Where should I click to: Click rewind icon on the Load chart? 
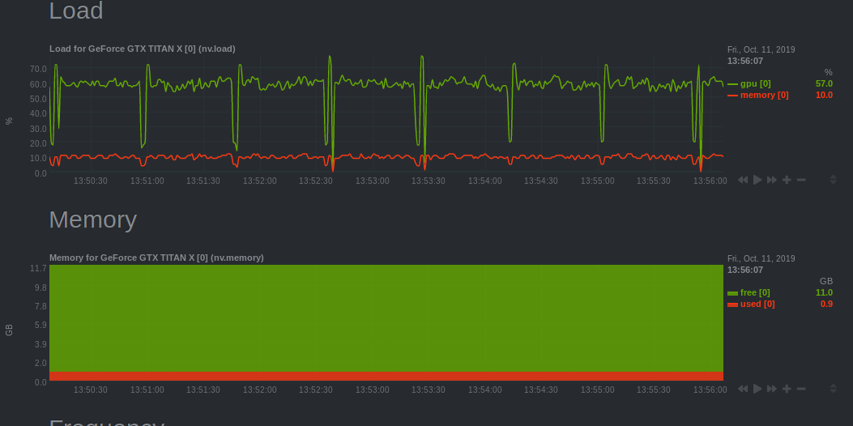(x=742, y=180)
